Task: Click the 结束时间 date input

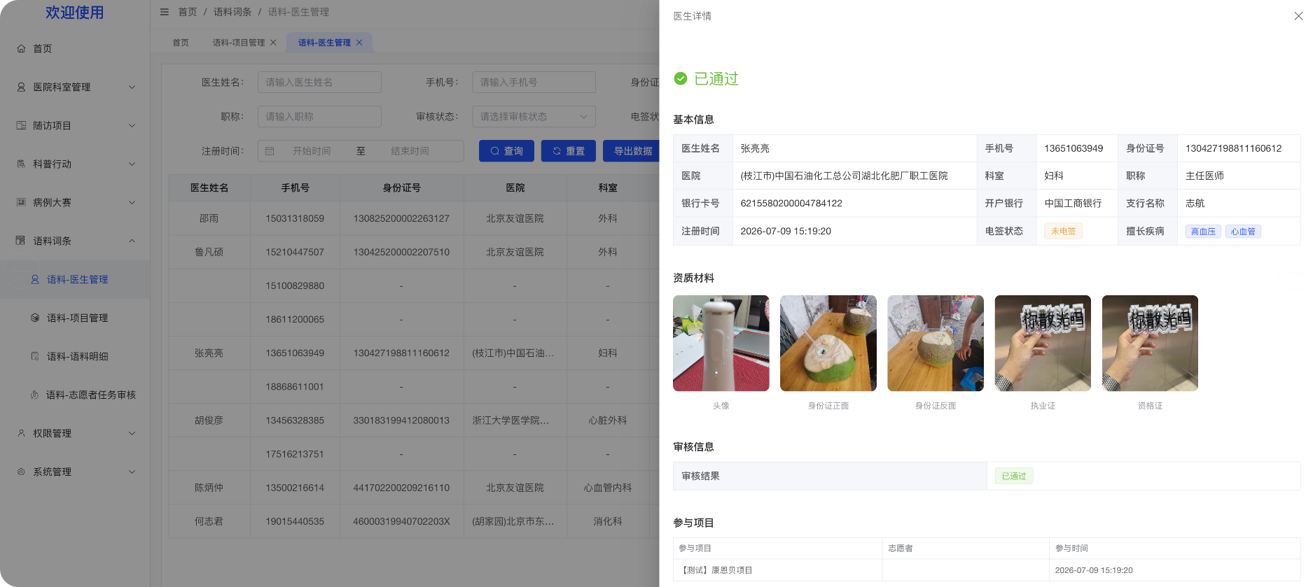Action: [410, 151]
